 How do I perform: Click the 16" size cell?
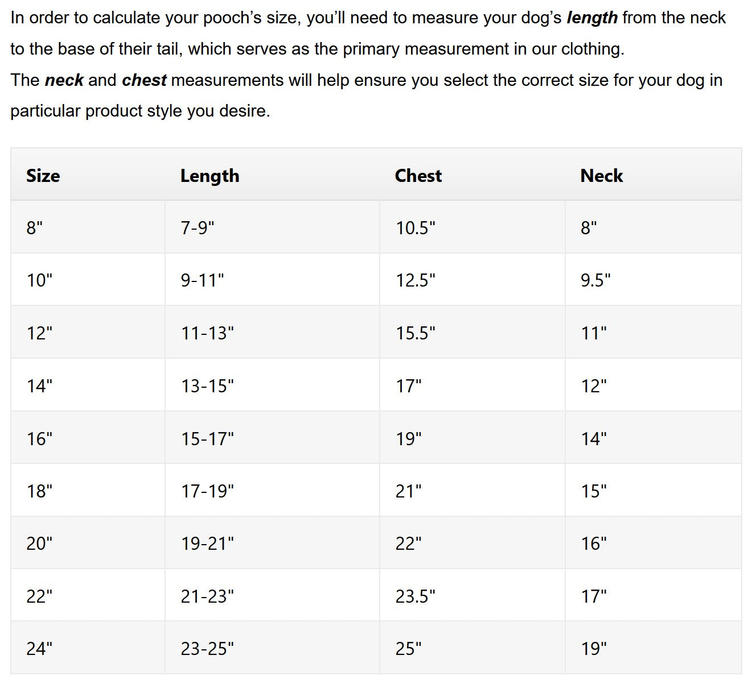coord(39,439)
